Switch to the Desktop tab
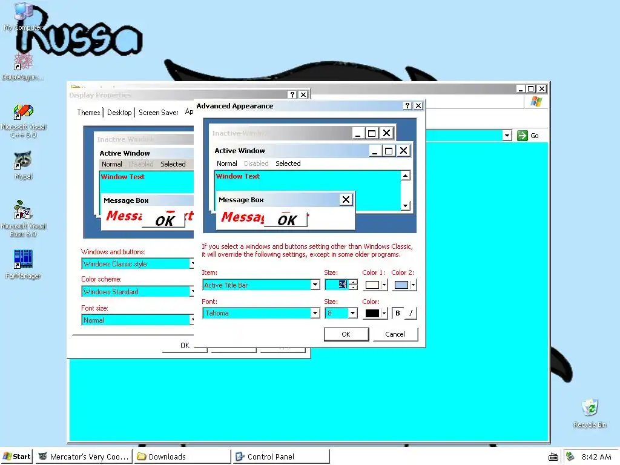The image size is (620, 465). click(x=119, y=112)
